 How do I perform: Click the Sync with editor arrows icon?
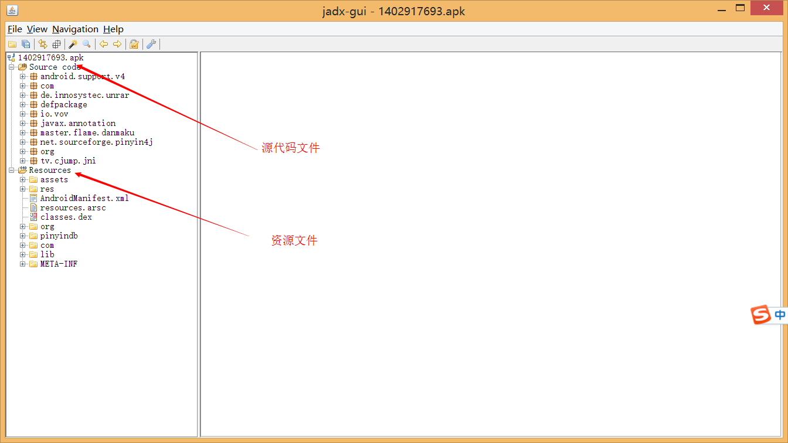[43, 44]
